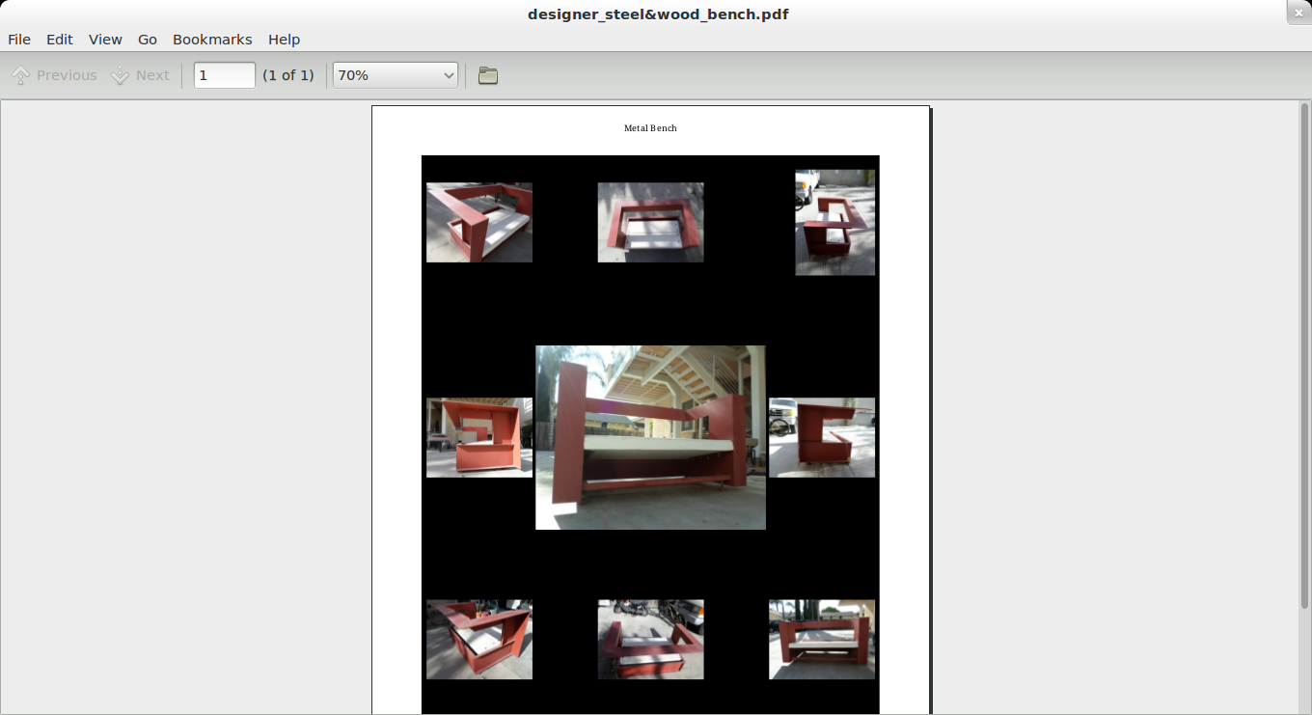Click the large central bench photo
Image resolution: width=1312 pixels, height=715 pixels.
(650, 437)
